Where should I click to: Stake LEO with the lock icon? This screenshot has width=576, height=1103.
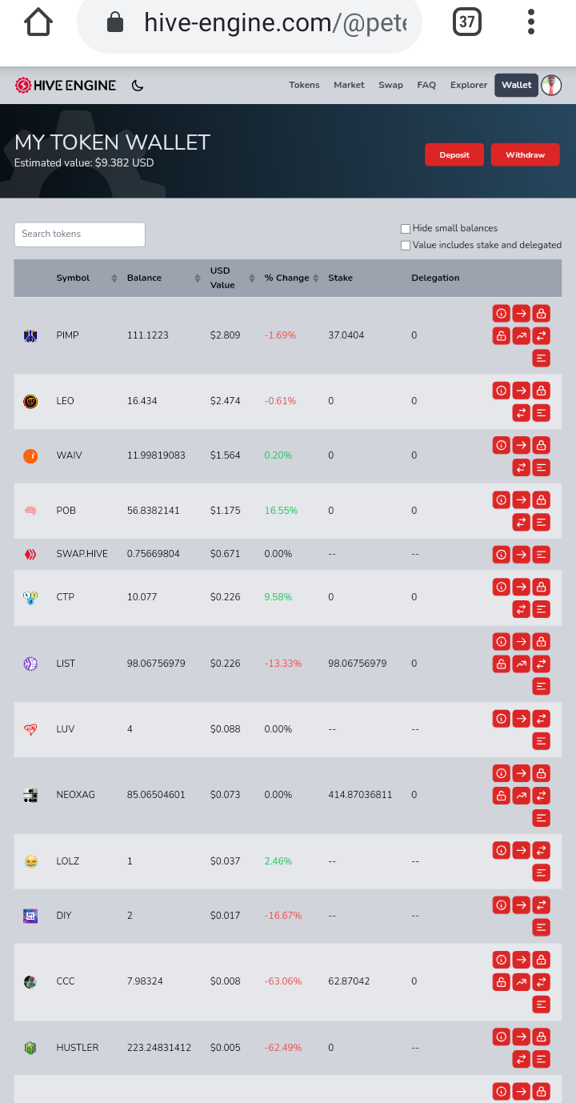tap(542, 391)
